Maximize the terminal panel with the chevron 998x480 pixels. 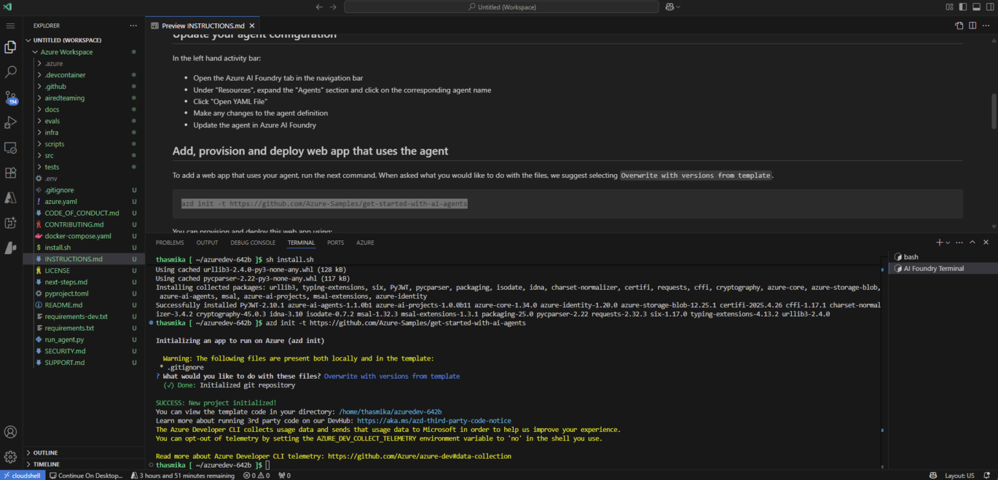[972, 242]
